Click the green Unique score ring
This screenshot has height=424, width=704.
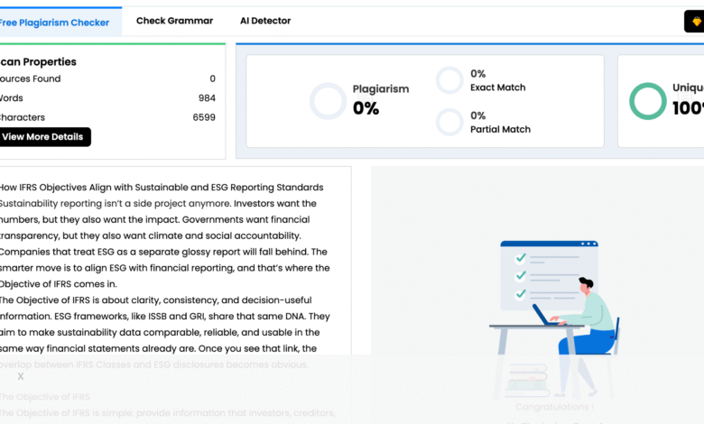click(647, 101)
